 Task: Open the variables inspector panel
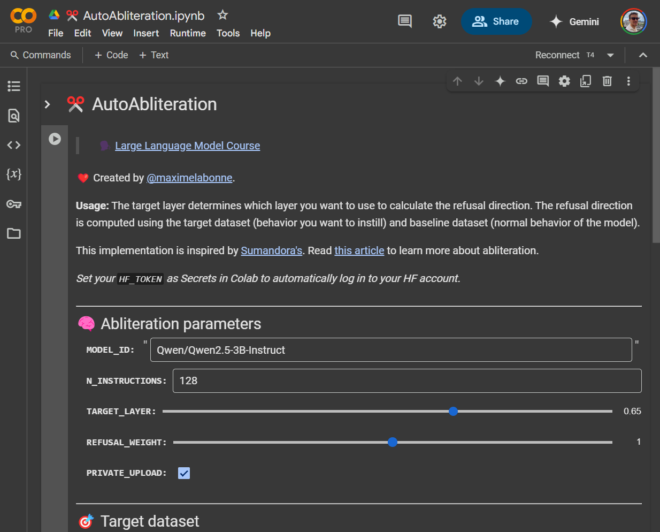tap(14, 174)
